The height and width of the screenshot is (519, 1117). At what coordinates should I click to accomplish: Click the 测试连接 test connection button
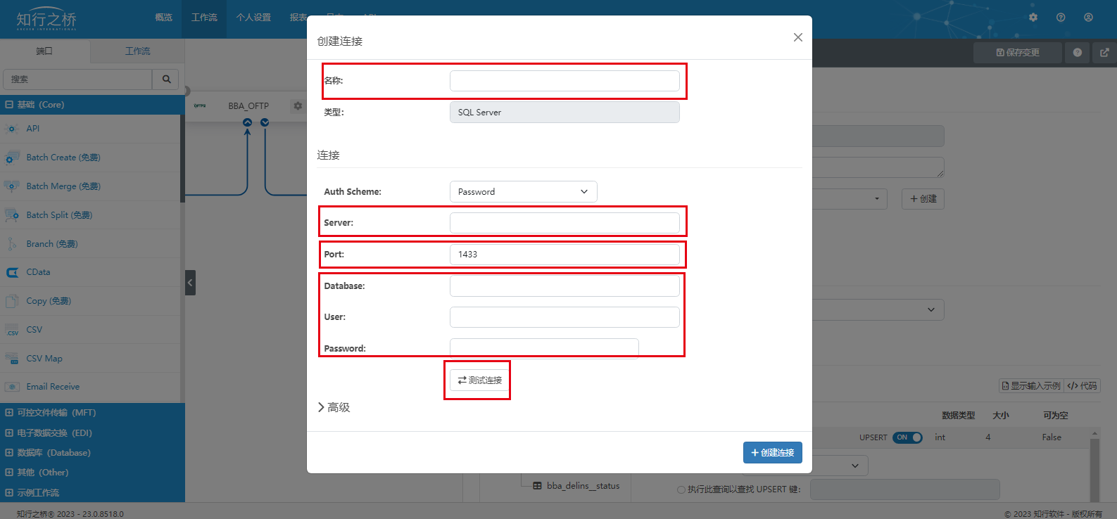479,380
